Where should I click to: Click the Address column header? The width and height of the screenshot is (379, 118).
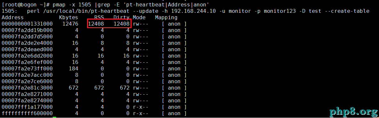point(12,17)
